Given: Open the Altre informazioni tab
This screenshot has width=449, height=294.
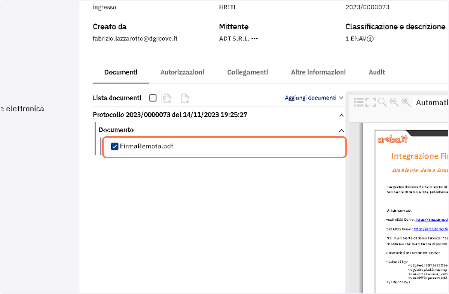Looking at the screenshot, I should [x=318, y=72].
